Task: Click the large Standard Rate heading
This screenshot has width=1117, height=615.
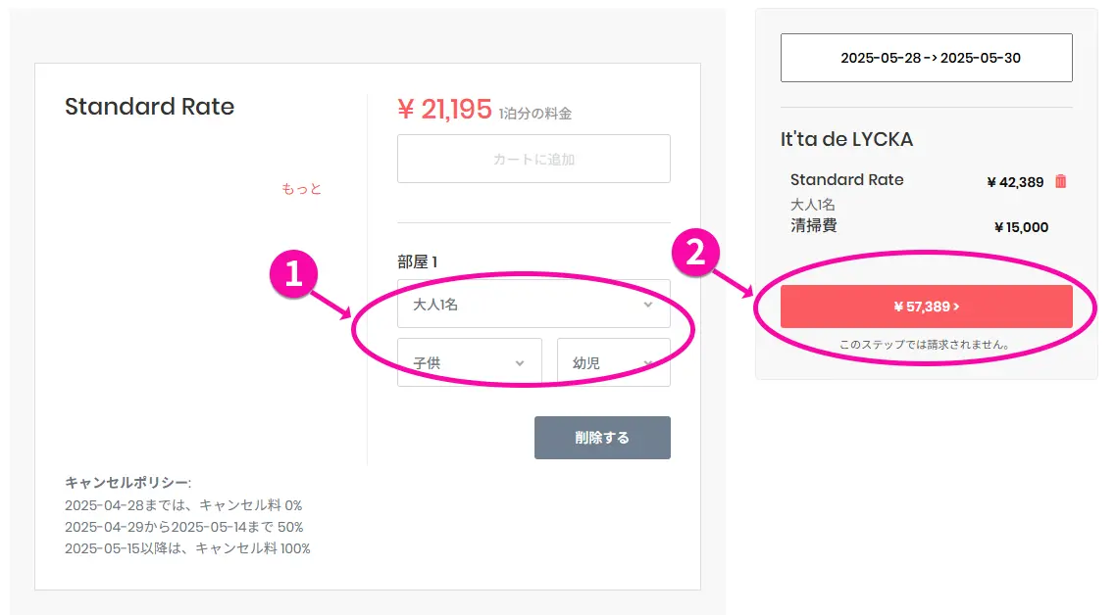Action: click(149, 107)
